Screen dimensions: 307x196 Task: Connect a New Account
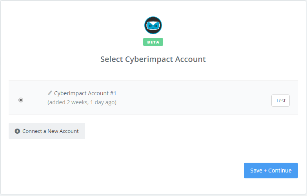tap(47, 131)
